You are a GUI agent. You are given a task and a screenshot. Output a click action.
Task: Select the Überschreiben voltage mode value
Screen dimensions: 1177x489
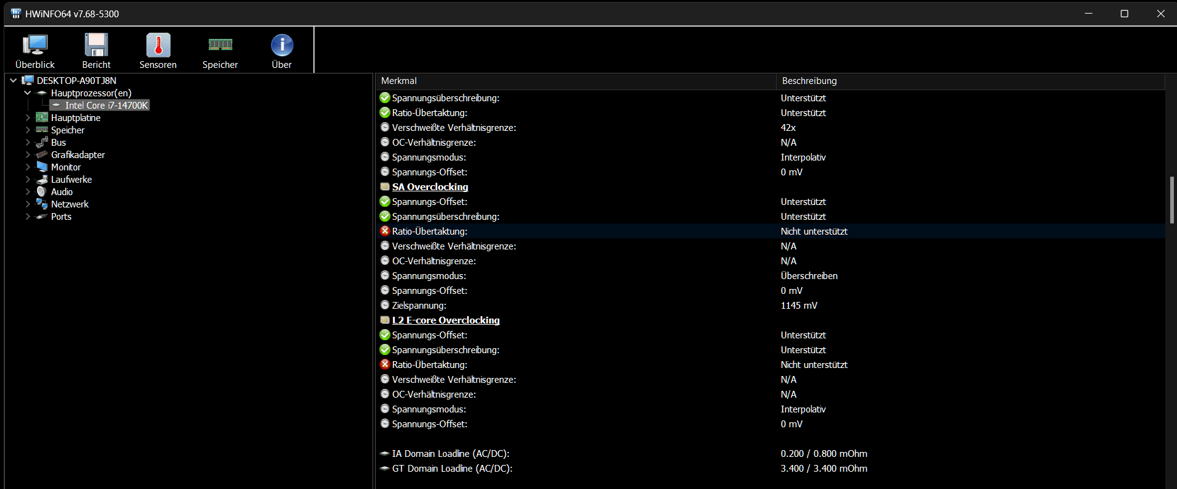click(809, 276)
